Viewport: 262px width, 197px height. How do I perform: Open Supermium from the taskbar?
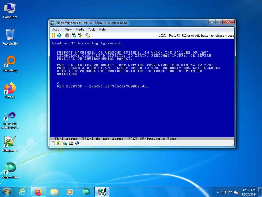point(86,192)
